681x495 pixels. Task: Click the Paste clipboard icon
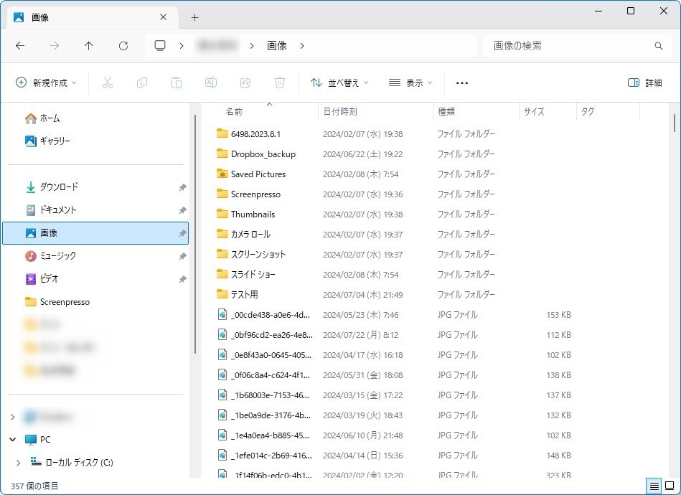pos(177,82)
